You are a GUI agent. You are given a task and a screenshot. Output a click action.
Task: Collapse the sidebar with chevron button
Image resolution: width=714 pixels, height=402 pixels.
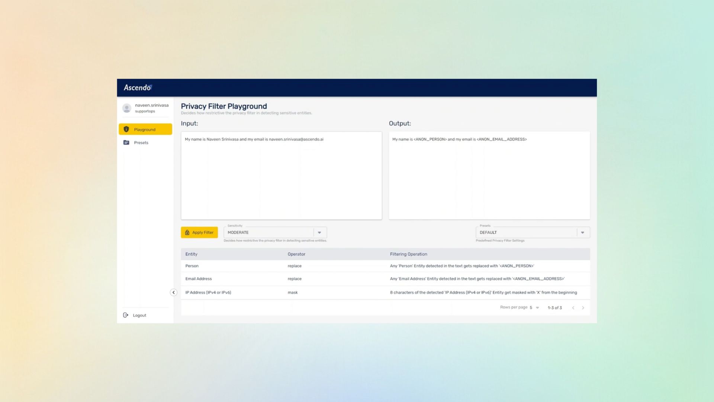coord(173,293)
